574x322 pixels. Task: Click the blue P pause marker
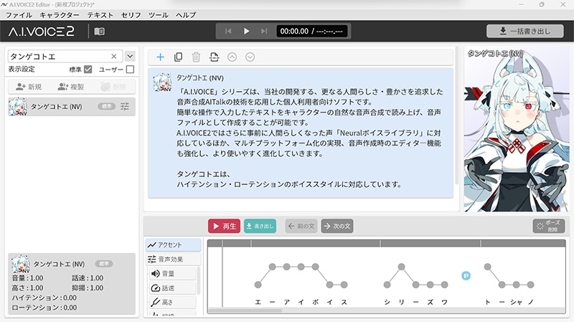(x=466, y=275)
